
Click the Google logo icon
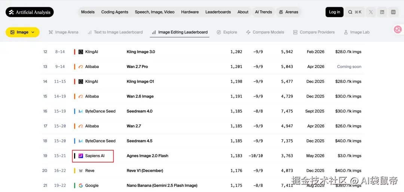[81, 186]
